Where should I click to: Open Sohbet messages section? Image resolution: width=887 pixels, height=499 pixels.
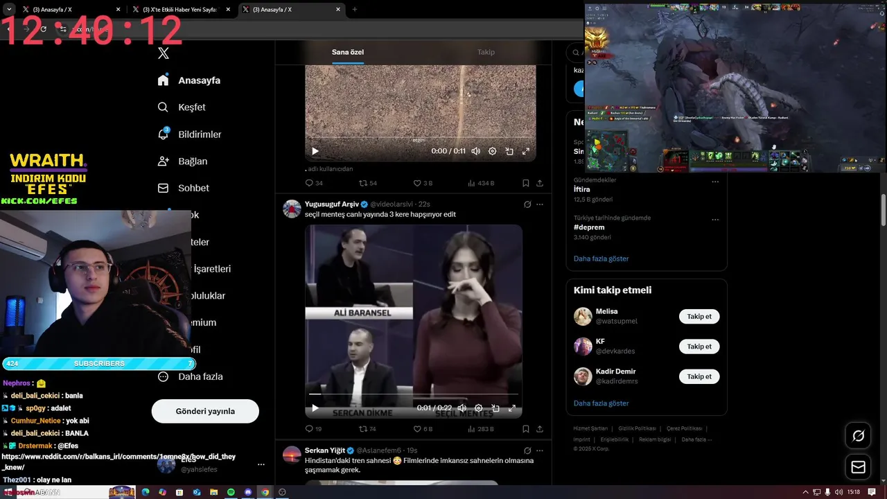(x=183, y=189)
